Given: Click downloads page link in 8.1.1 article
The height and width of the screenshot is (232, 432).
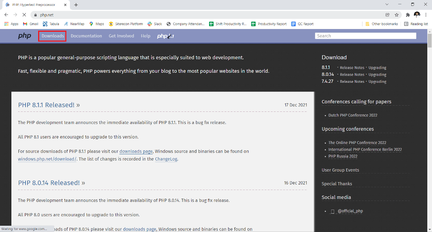Looking at the screenshot, I should click(136, 151).
